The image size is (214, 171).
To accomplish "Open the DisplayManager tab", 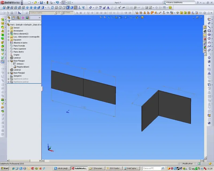I will 28,18.
